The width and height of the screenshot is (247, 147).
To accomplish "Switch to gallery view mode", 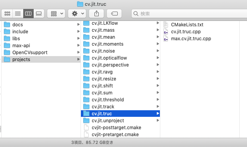I will pyautogui.click(x=39, y=14).
